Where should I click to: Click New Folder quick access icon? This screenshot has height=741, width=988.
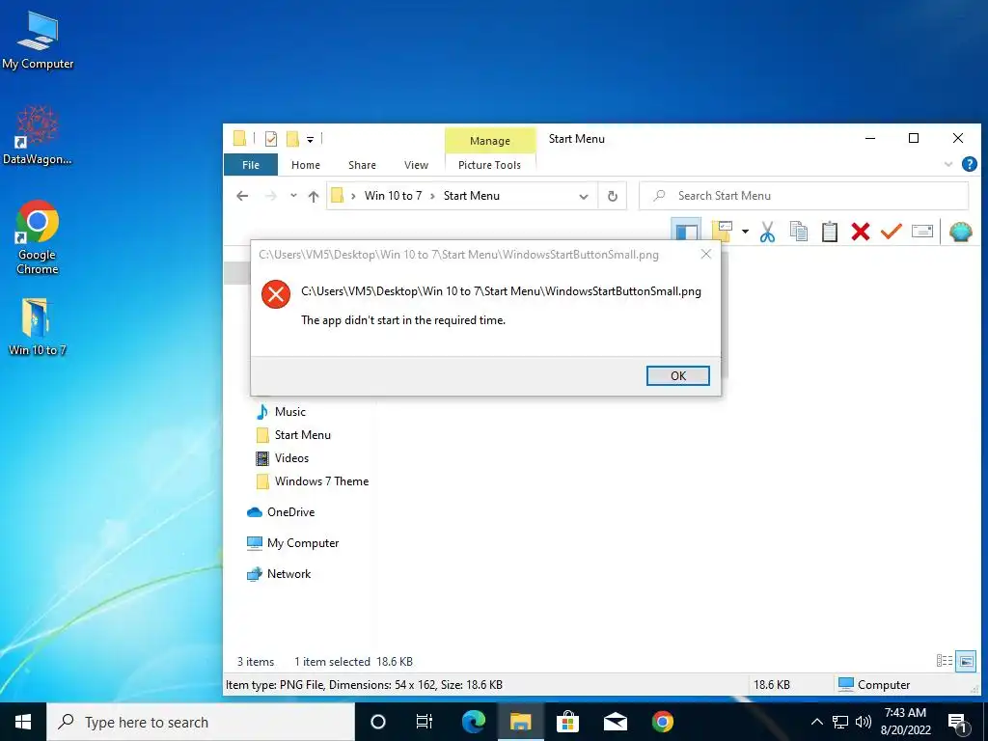[292, 139]
